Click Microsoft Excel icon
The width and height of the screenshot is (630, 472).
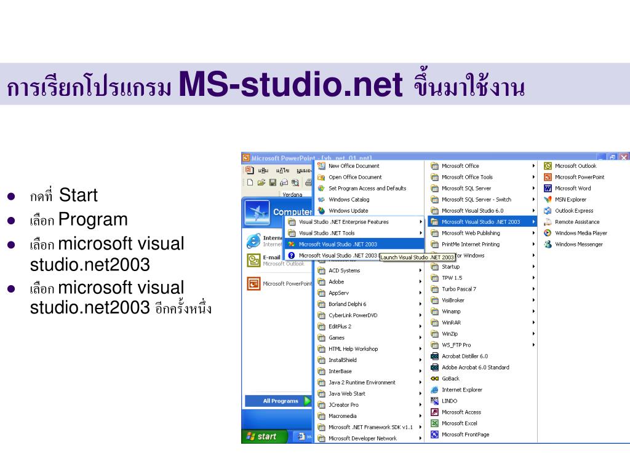click(434, 423)
